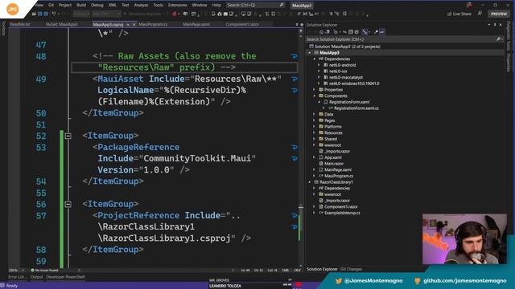515x289 pixels.
Task: Open the Git menu
Action: pyautogui.click(x=51, y=6)
